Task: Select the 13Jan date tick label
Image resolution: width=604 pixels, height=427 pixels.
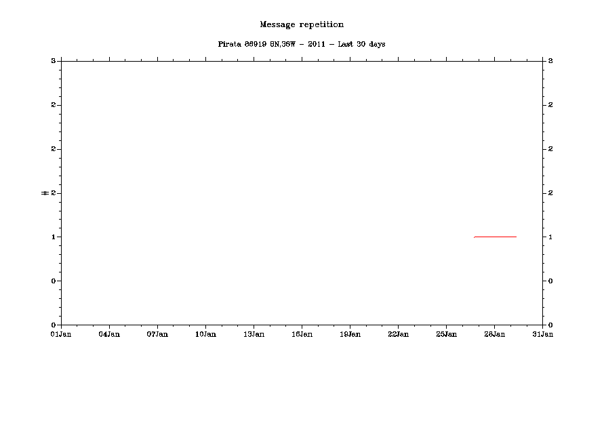Action: tap(254, 334)
